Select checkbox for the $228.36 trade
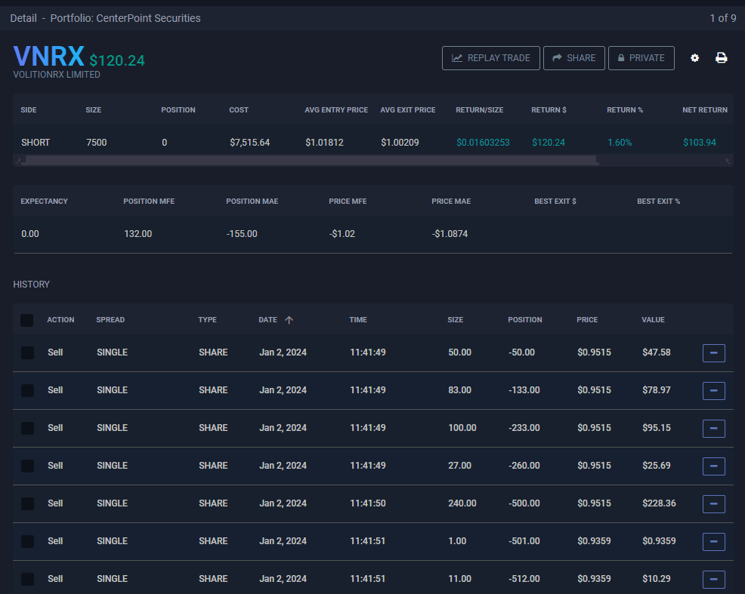Viewport: 745px width, 594px height. click(x=27, y=503)
